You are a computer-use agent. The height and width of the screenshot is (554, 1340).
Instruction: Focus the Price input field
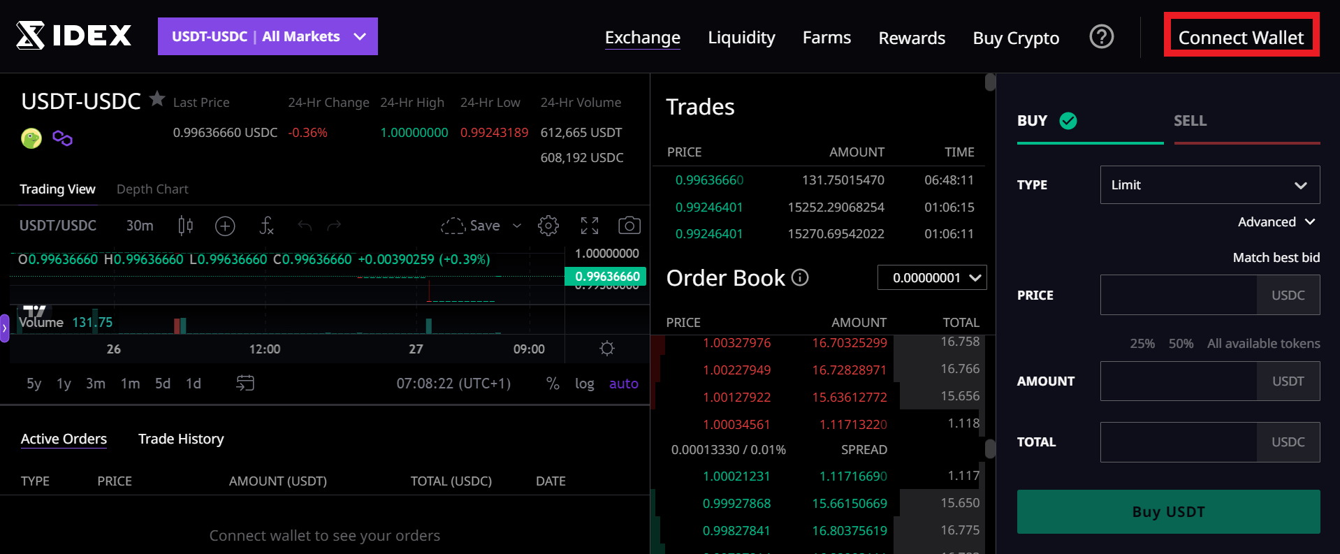(x=1179, y=295)
